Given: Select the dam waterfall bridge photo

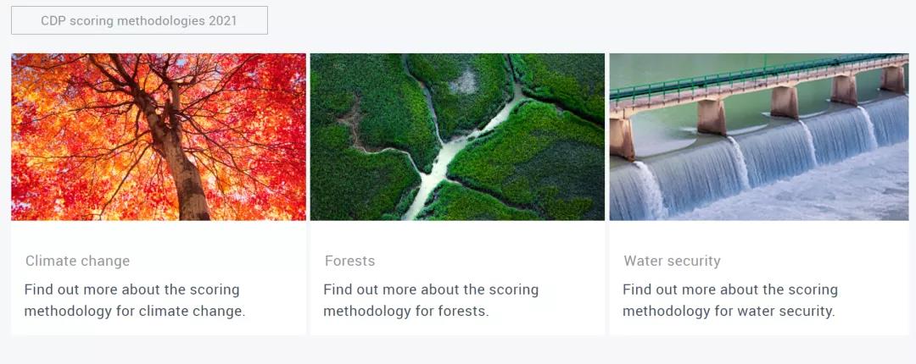Looking at the screenshot, I should pyautogui.click(x=759, y=137).
